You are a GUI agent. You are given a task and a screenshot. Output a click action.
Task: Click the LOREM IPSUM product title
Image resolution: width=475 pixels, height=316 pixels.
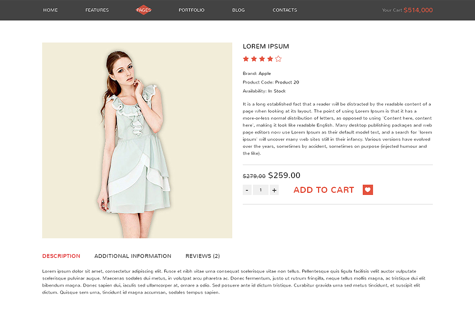[266, 46]
